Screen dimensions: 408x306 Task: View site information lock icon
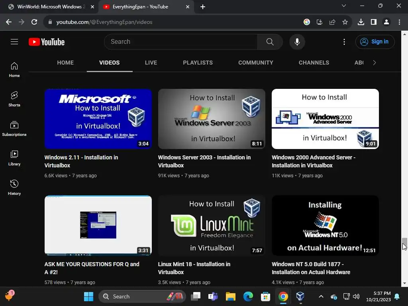click(50, 22)
